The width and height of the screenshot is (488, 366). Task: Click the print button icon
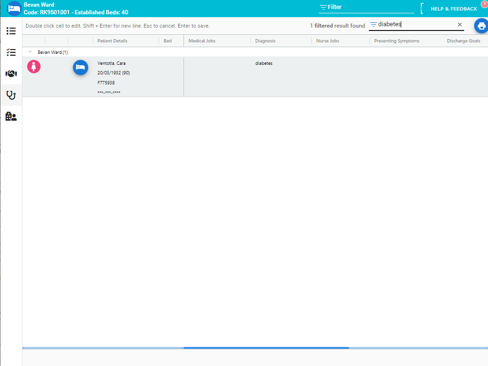481,26
